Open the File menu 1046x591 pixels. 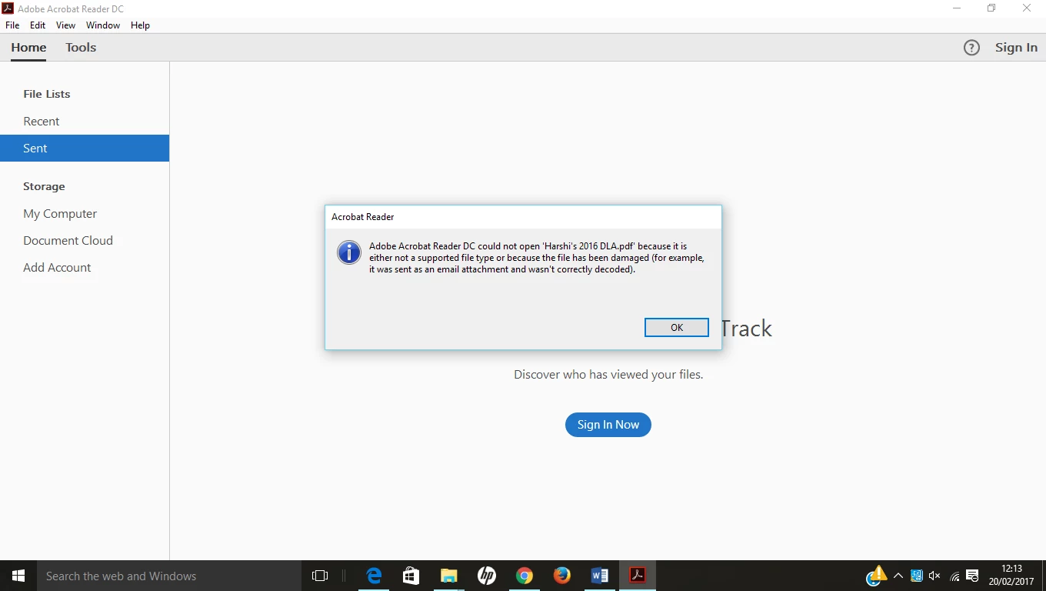point(12,25)
